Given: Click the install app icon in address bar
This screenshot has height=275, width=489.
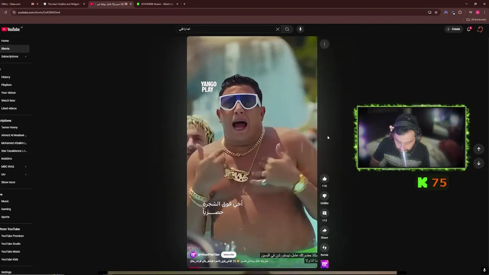Looking at the screenshot, I should click(429, 12).
